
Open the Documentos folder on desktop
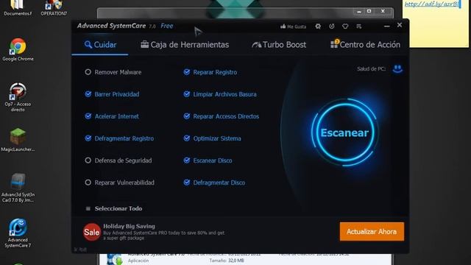click(18, 8)
